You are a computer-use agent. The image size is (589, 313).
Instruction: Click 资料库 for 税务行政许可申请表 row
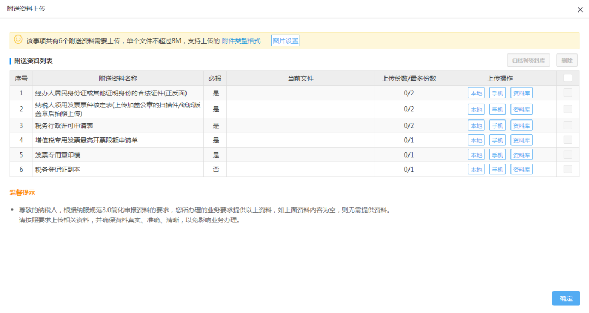click(x=521, y=125)
